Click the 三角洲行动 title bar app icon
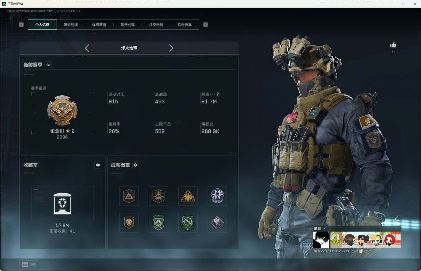Image resolution: width=421 pixels, height=271 pixels. point(4,4)
